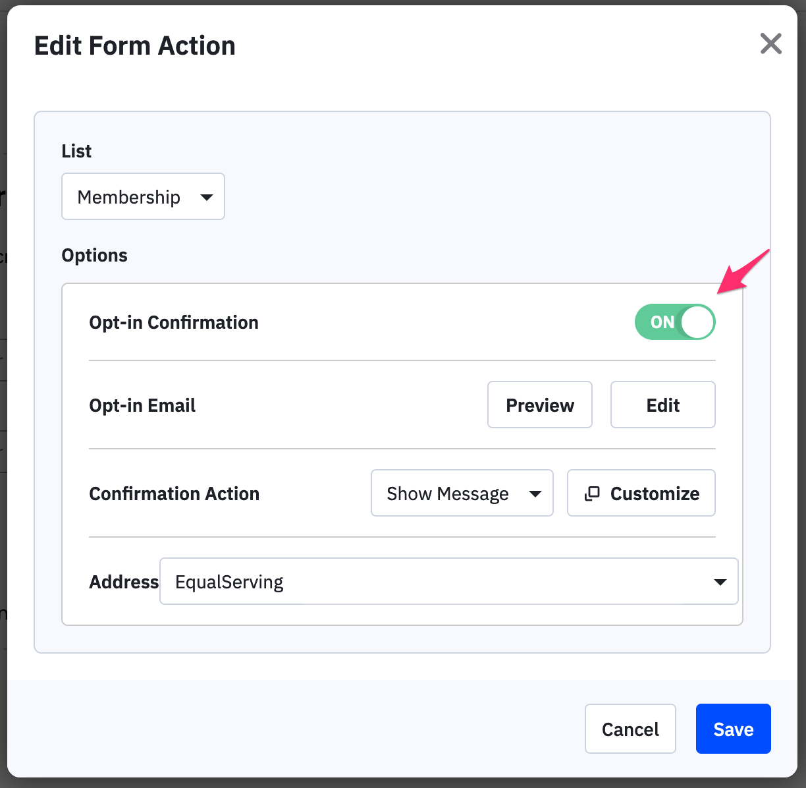Screen dimensions: 806x788
Task: Click the Opt-in Confirmation label text
Action: click(x=174, y=322)
